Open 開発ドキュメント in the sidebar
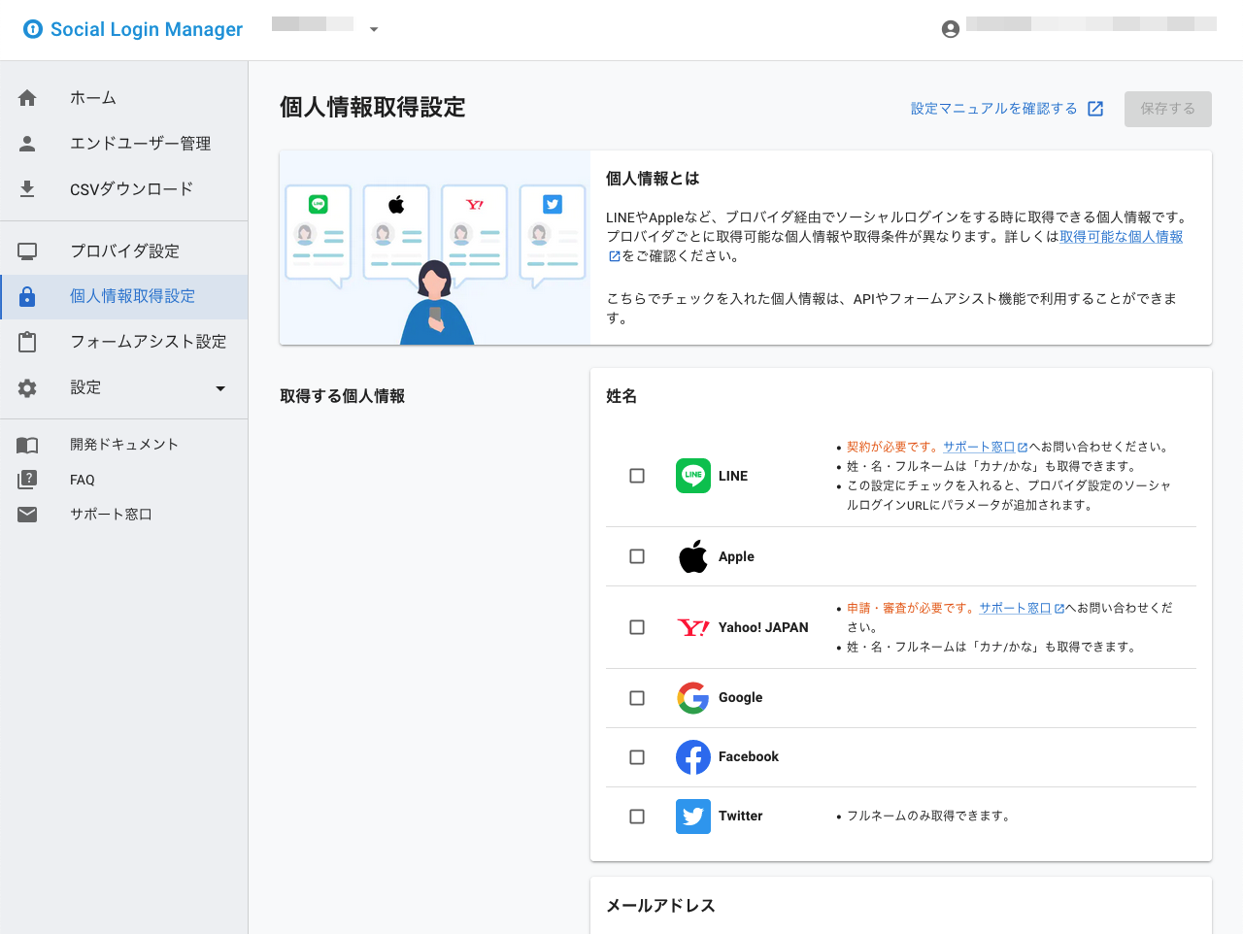This screenshot has width=1243, height=934. tap(124, 445)
